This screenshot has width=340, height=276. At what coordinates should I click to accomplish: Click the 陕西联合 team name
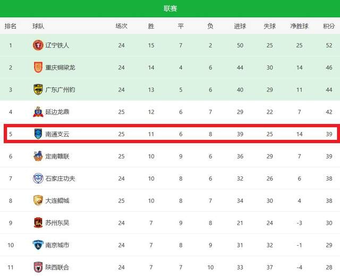57,268
